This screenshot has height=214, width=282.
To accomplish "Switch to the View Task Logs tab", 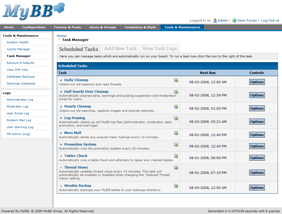I will (160, 49).
